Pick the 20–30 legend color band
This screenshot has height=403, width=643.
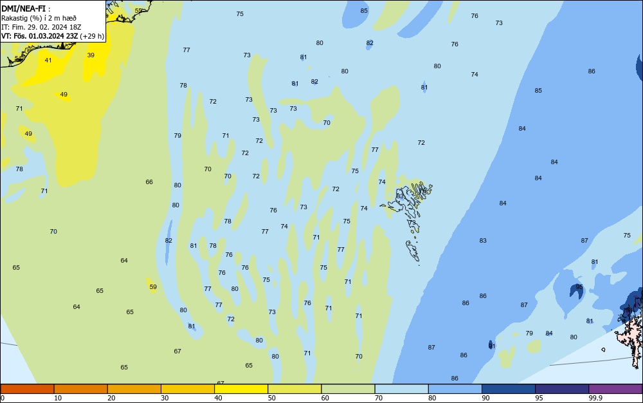134,389
